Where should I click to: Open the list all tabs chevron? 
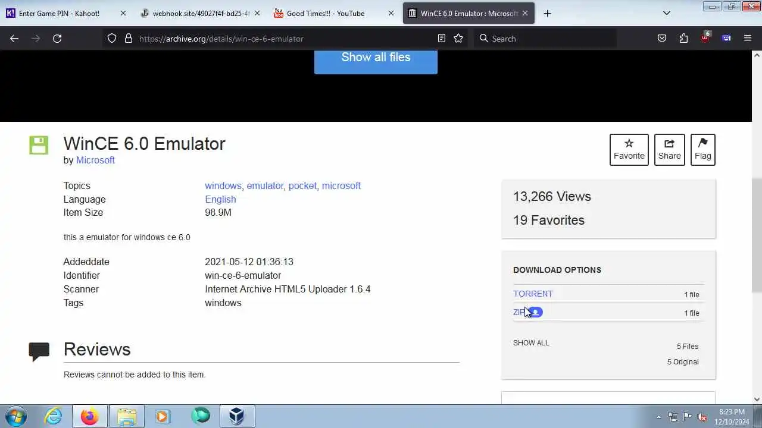tap(667, 13)
